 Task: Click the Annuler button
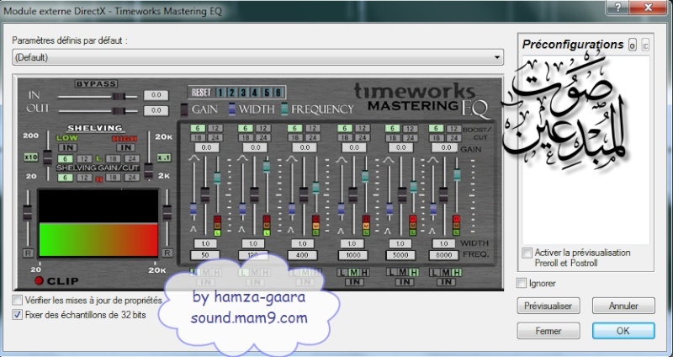click(623, 306)
